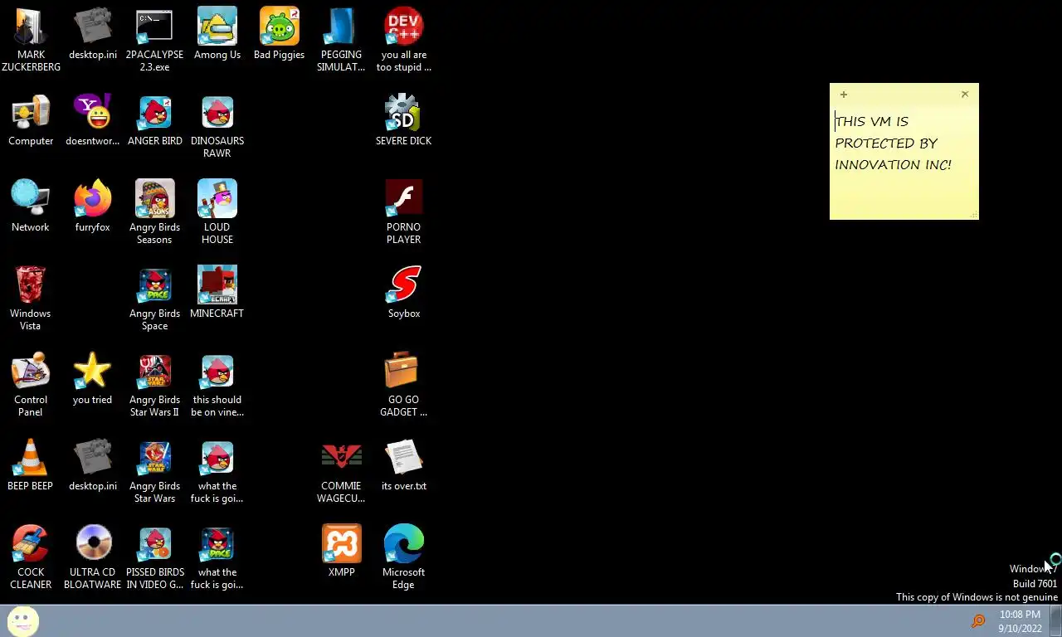This screenshot has width=1062, height=637.
Task: Select the desktop.ini file beside 2PACALYPSE
Action: [92, 34]
